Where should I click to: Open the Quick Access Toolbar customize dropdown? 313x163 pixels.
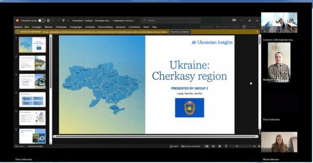pyautogui.click(x=68, y=20)
